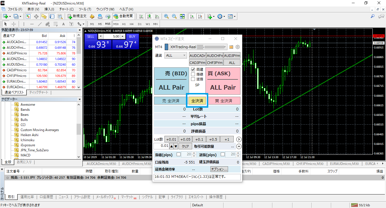386x208 pixels.
Task: Zoom in on the chart
Action: [166, 16]
